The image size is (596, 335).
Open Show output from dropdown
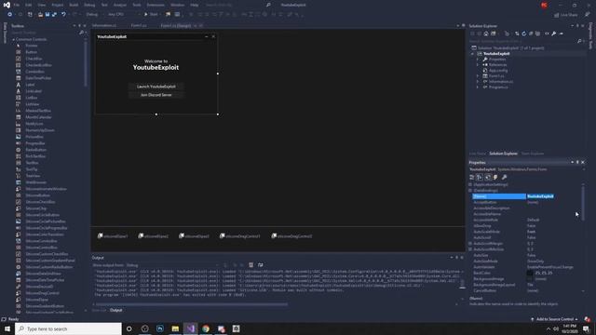point(173,265)
